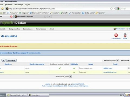The image size is (130, 97).
Task: Open the Código fuente toolbar menu
Action: pos(89,13)
